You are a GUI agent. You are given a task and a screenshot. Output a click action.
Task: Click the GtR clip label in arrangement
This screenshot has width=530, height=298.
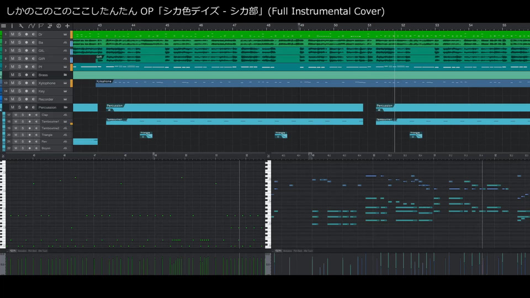99,57
